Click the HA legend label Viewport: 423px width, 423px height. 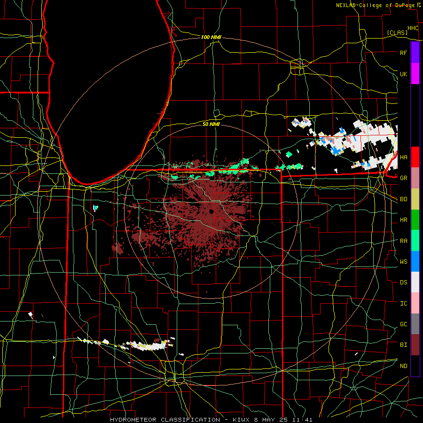(403, 157)
